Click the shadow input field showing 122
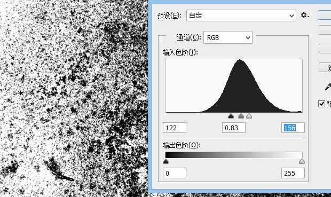 [x=175, y=128]
